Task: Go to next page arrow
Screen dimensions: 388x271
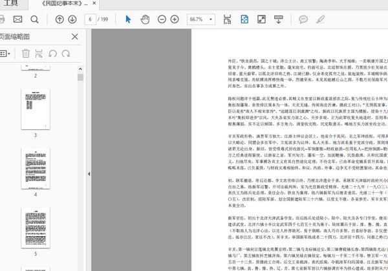Action: pos(72,19)
